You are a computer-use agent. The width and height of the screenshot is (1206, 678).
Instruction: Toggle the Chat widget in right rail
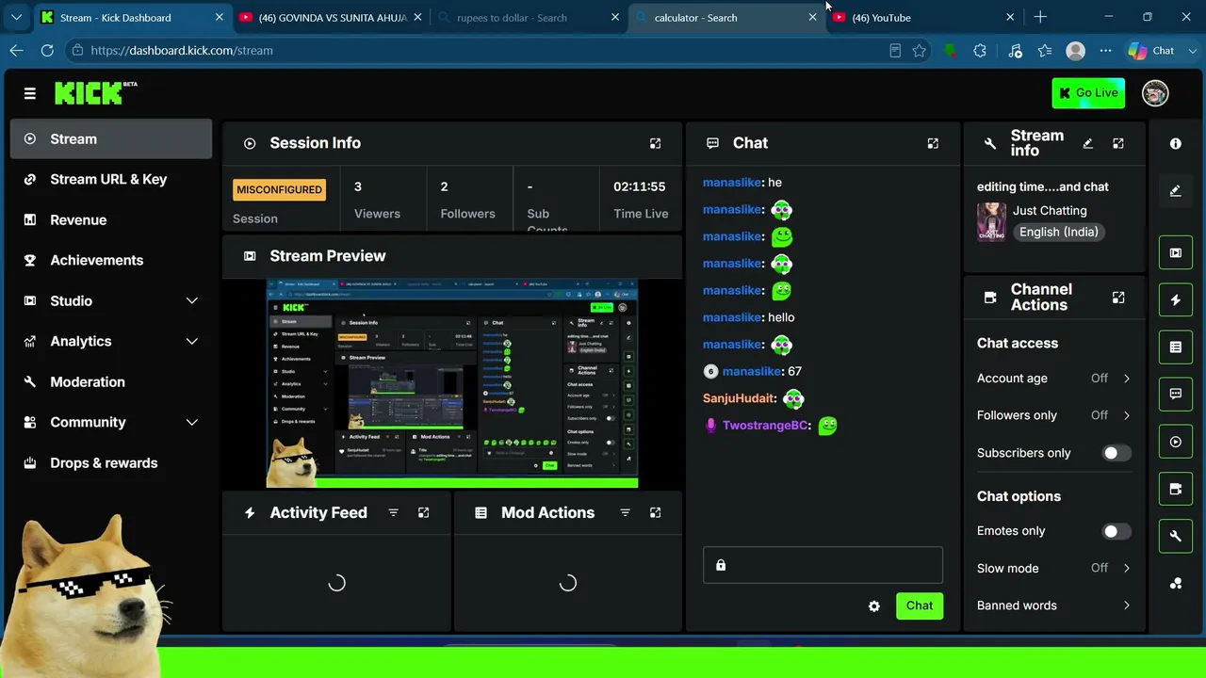tap(1176, 395)
